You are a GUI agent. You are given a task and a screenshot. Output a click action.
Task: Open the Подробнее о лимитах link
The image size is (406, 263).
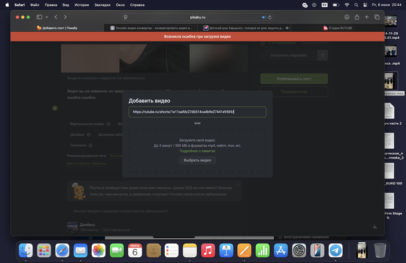(197, 151)
